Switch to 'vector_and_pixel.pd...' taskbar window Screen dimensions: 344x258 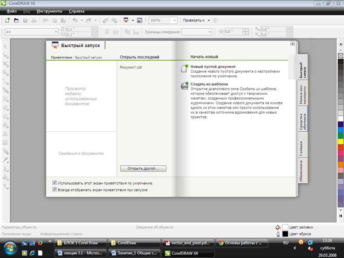tap(188, 243)
